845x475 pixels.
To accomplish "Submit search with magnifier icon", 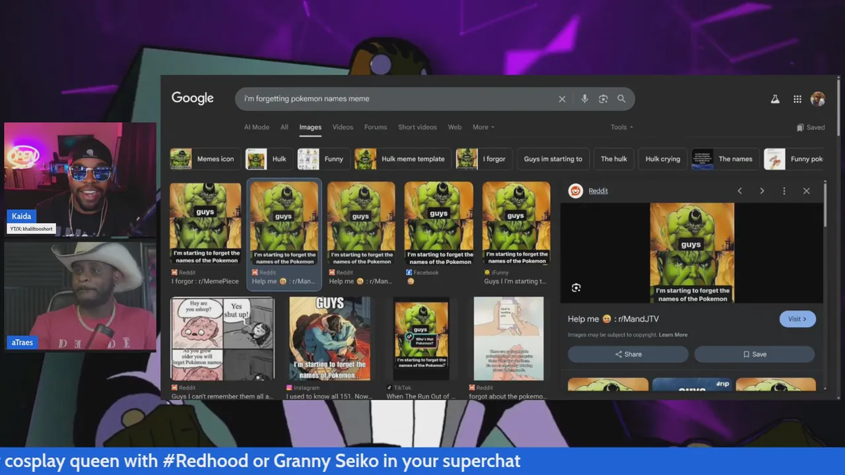I will tap(621, 98).
